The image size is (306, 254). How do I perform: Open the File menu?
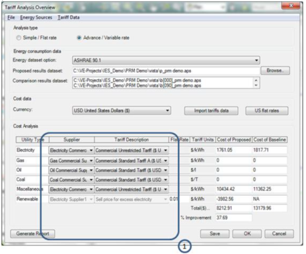point(11,17)
